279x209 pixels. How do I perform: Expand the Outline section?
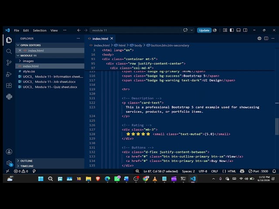click(x=50, y=161)
